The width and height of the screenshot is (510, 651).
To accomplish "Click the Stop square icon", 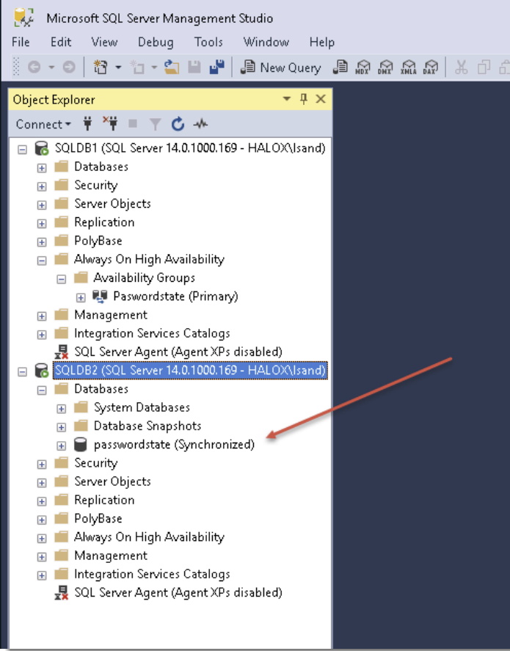I will click(x=133, y=124).
